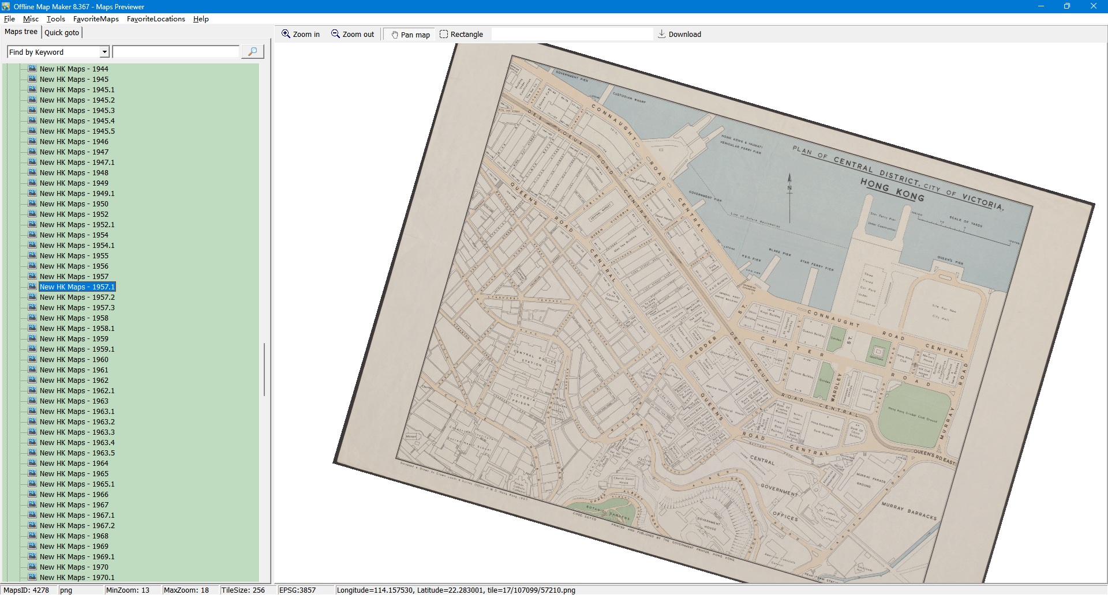Screen dimensions: 1108x595
Task: Select New HK Maps - 1963.5
Action: [x=77, y=453]
